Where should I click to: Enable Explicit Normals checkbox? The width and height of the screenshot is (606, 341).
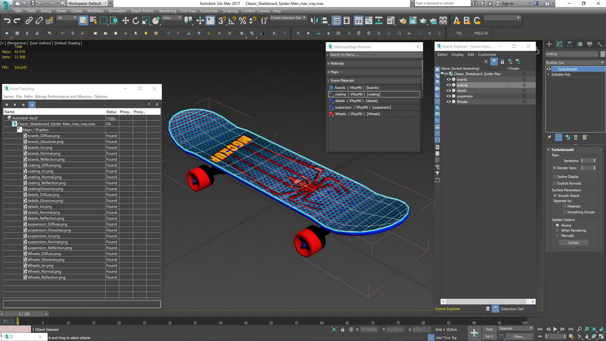tap(555, 183)
